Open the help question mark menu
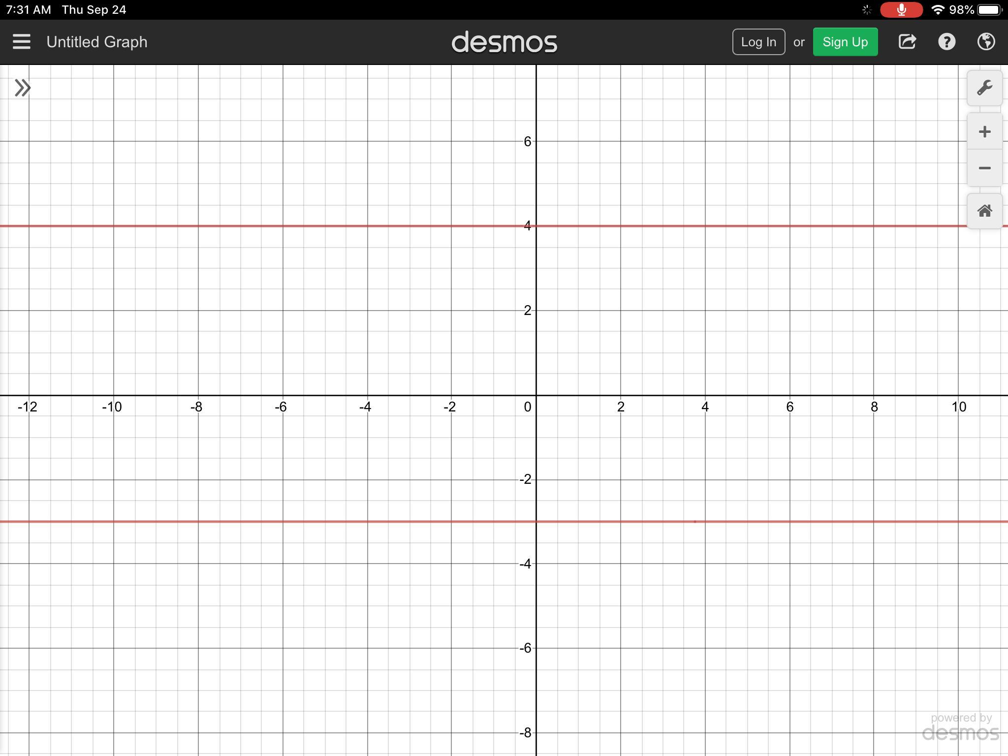 click(x=946, y=42)
